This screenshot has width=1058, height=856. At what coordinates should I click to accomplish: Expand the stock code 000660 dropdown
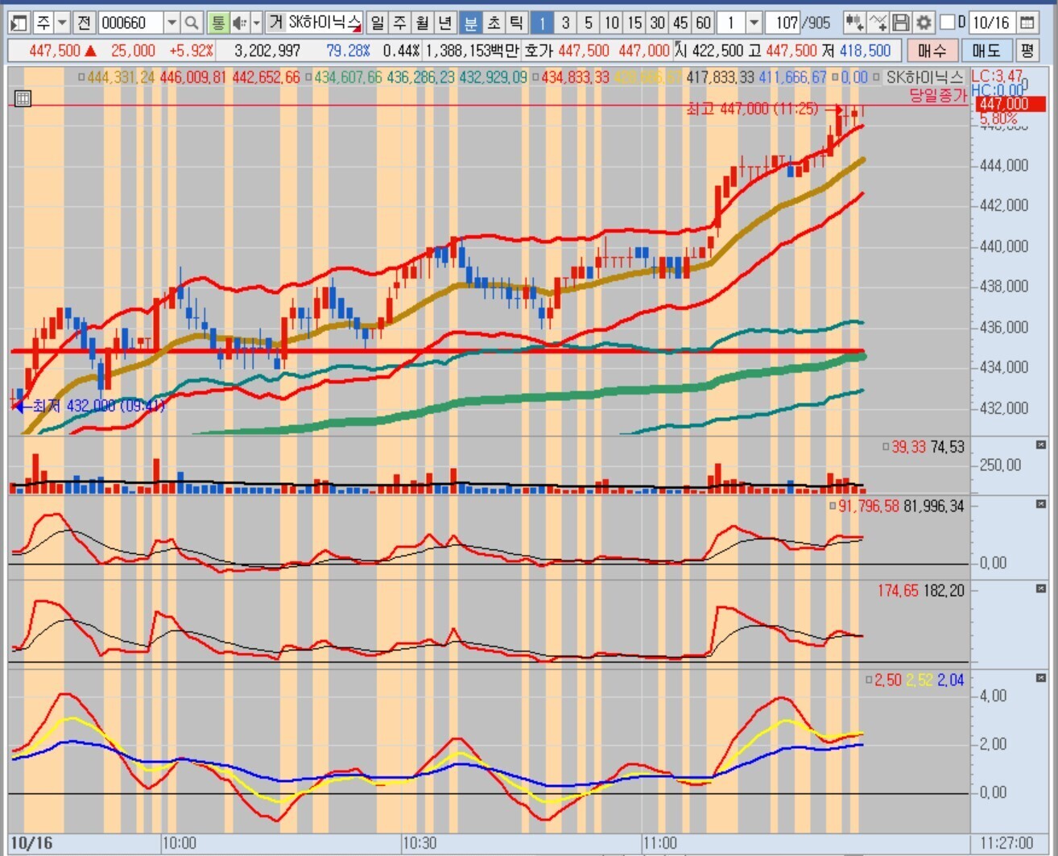point(172,23)
